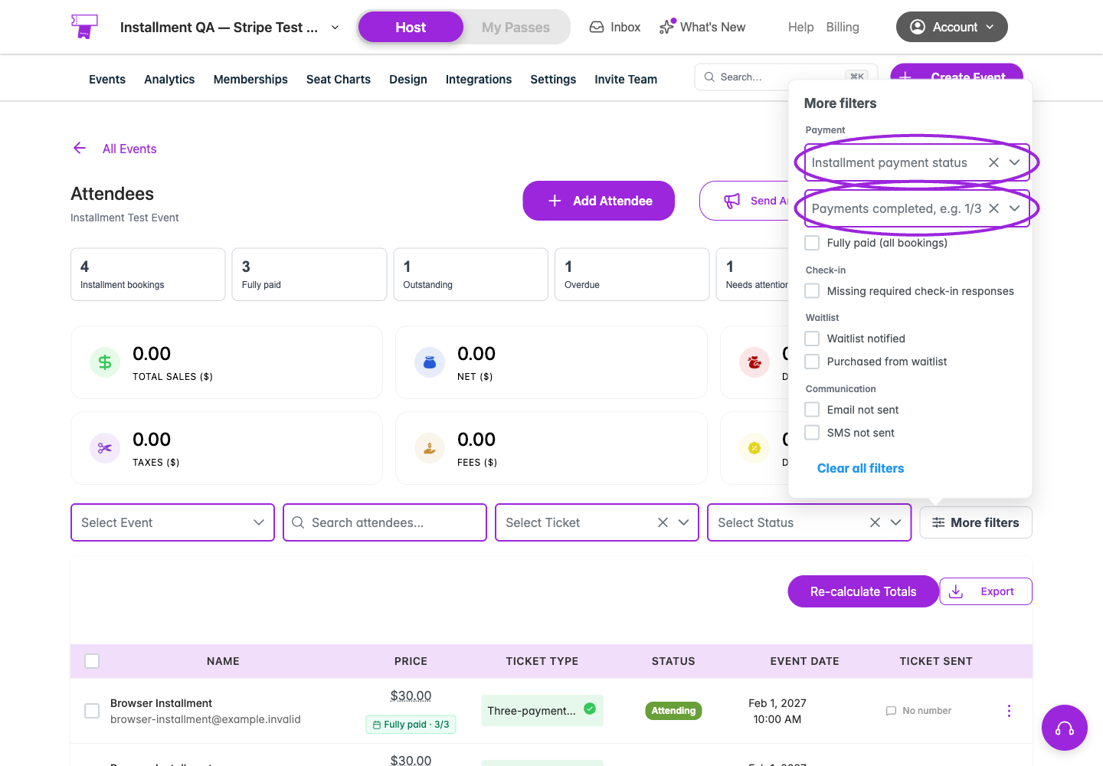Go to the Analytics tab
Screen dimensions: 1103x766
[169, 79]
